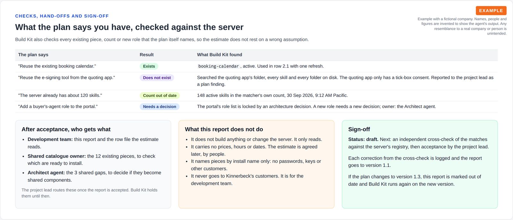Click the 'project lead routes these' note

click(89, 193)
